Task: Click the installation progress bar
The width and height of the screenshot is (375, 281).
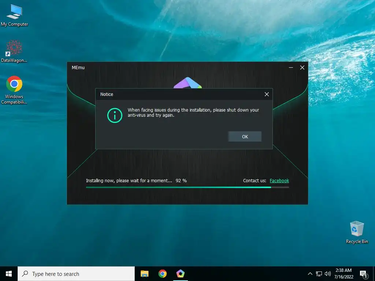Action: pyautogui.click(x=187, y=187)
